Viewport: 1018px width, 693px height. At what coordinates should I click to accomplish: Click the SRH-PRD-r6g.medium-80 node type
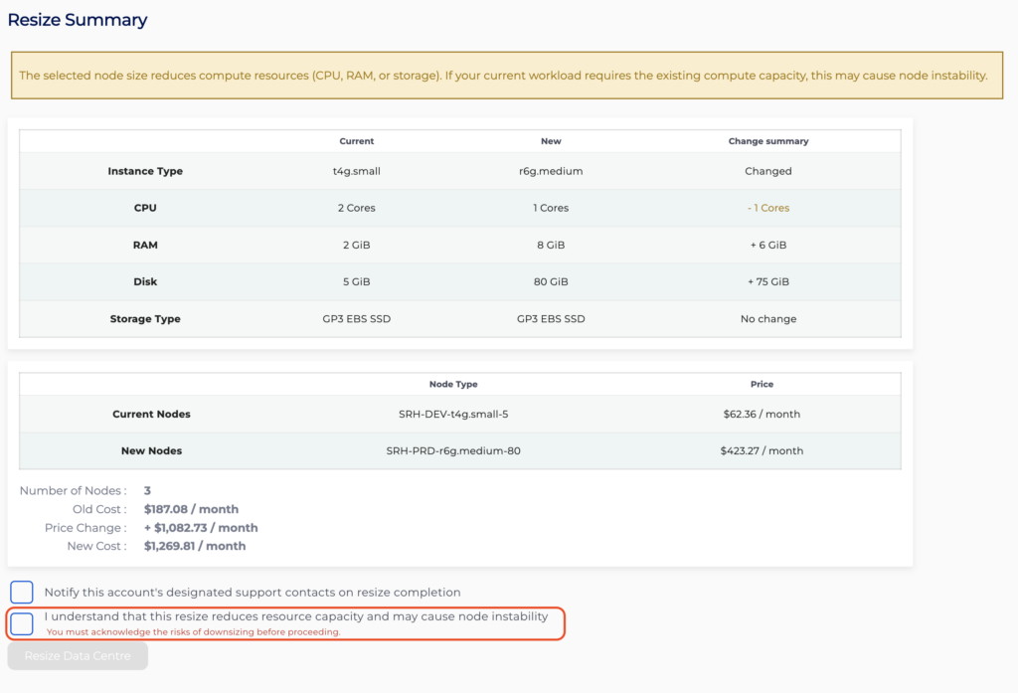pyautogui.click(x=453, y=450)
